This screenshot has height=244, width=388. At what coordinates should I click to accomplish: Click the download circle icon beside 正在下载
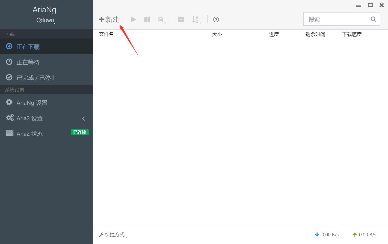pos(9,46)
